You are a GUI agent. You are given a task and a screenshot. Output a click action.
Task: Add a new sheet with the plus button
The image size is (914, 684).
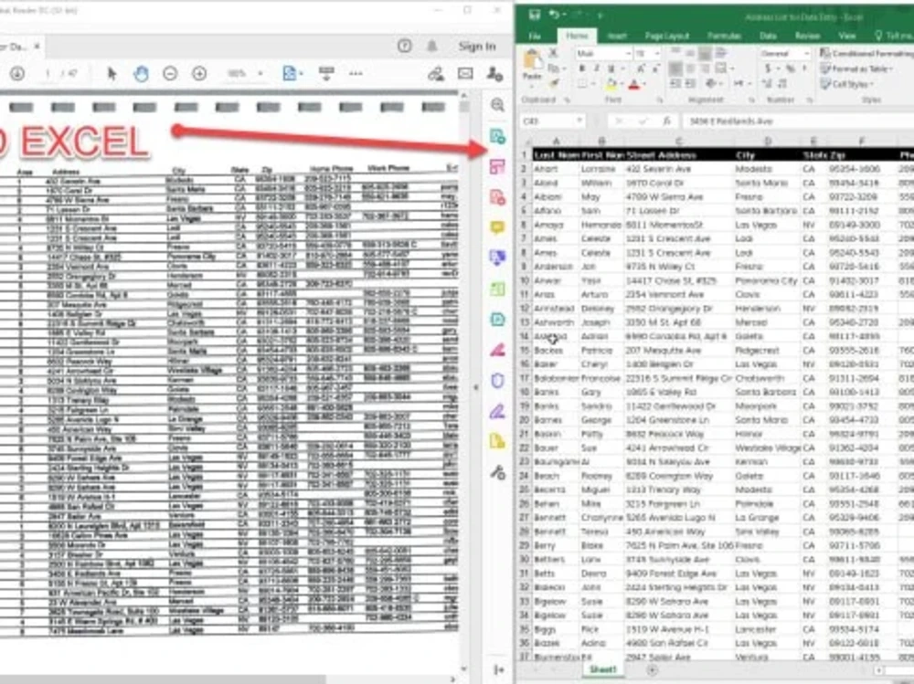tap(653, 670)
